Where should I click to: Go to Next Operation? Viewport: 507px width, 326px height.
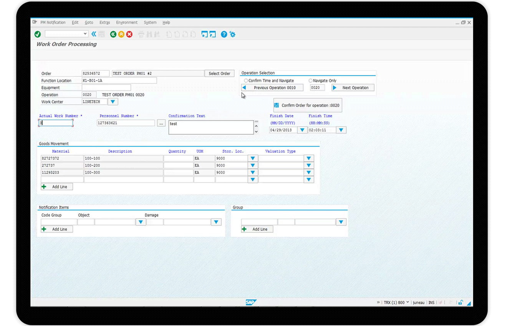(353, 88)
